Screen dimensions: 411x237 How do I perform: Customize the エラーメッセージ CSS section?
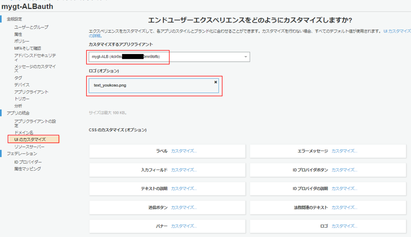point(344,151)
